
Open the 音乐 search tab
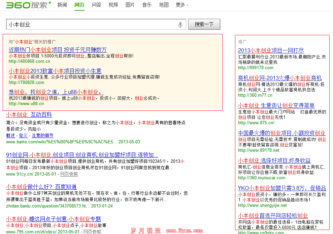[x=147, y=5]
